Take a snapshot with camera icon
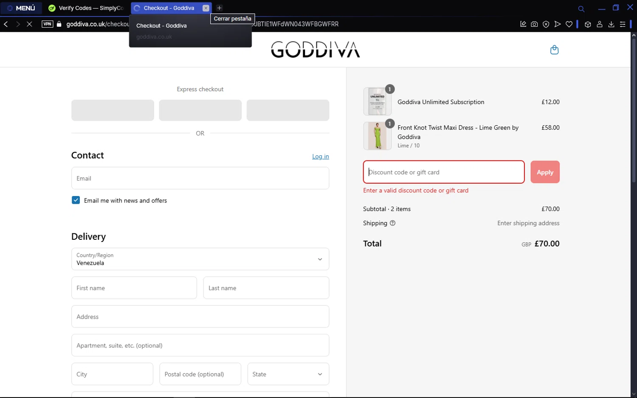The height and width of the screenshot is (398, 637). [535, 24]
